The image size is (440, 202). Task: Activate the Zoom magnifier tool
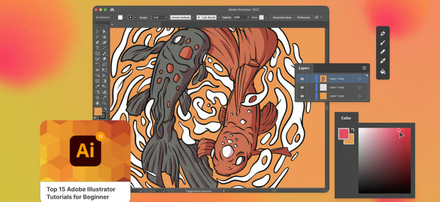point(104,103)
